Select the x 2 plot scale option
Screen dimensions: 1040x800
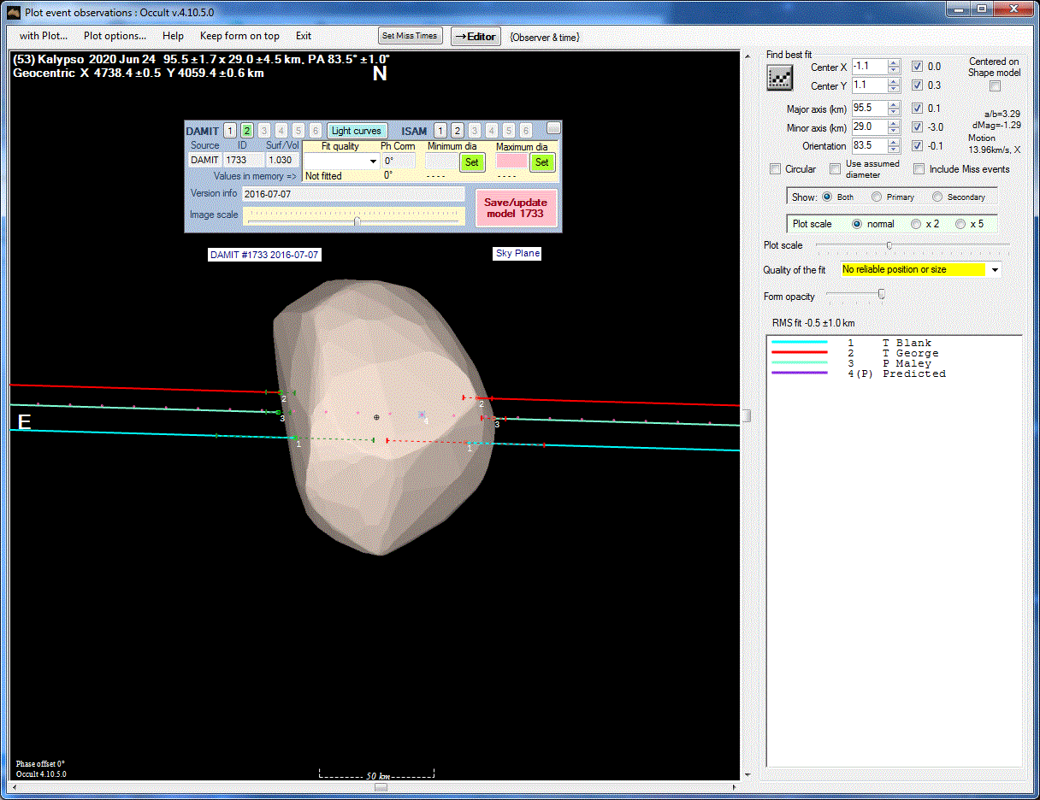[916, 224]
